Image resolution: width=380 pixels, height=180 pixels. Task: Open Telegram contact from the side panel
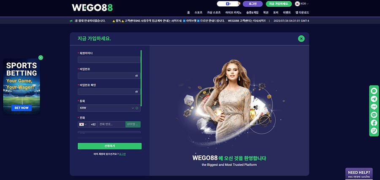tap(374, 99)
